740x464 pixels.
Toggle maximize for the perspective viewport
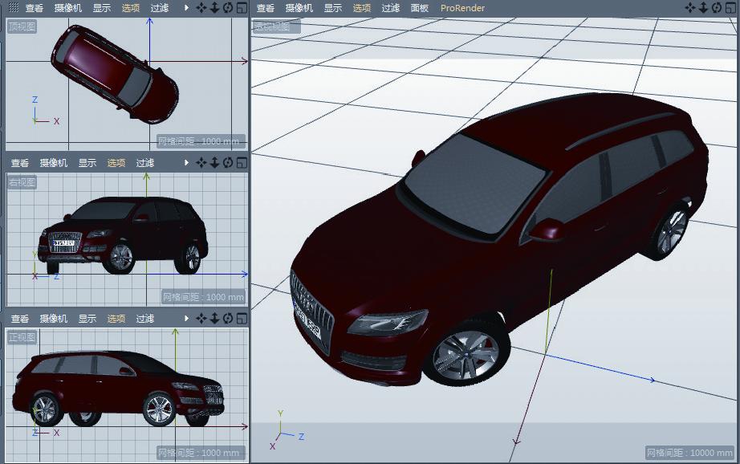coord(730,7)
